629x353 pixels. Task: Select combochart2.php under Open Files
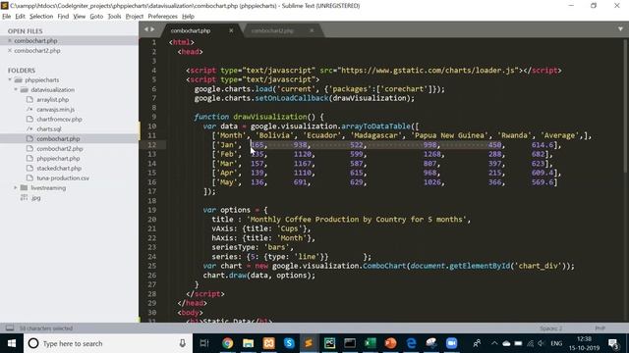point(37,51)
